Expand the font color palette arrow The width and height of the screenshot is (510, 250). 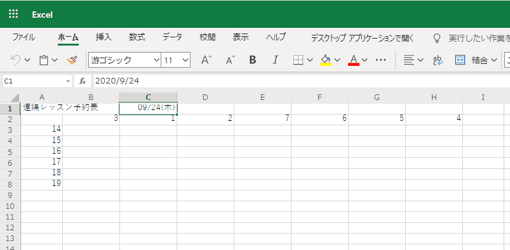click(x=365, y=60)
